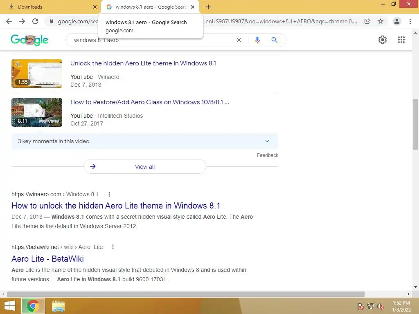Open the Windows Start button

(10, 306)
